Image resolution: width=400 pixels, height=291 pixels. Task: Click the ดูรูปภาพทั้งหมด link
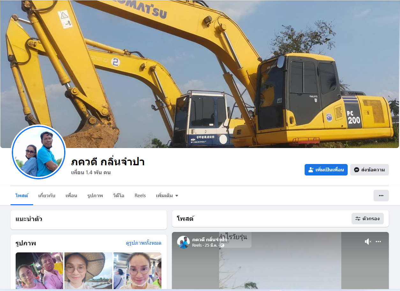tap(144, 243)
